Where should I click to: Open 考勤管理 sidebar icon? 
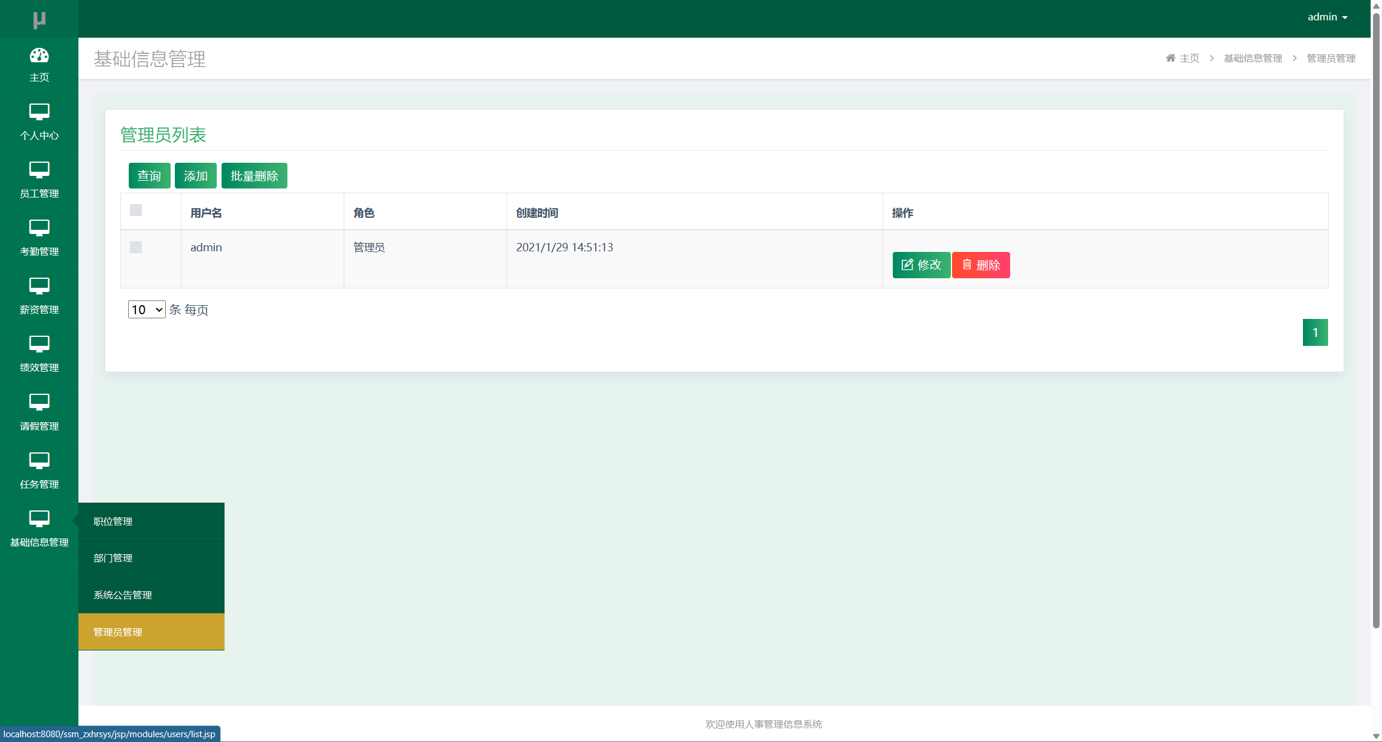39,228
